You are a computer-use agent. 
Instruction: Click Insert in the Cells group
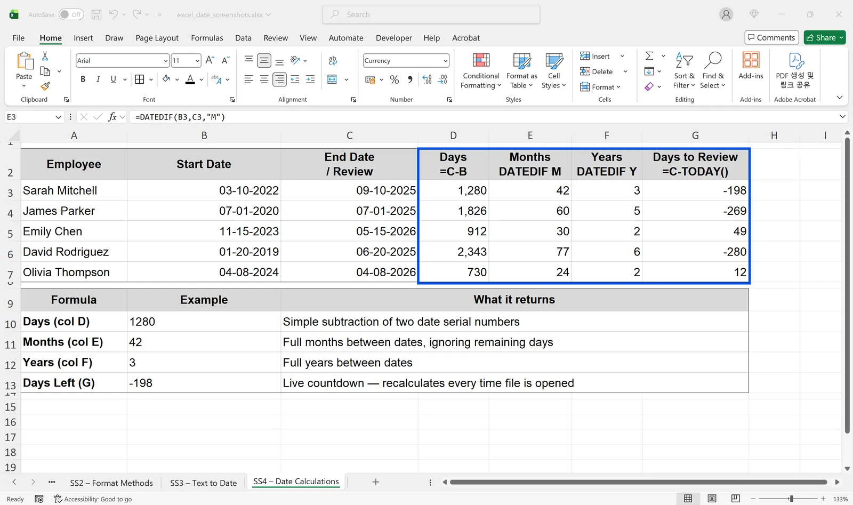coord(595,56)
